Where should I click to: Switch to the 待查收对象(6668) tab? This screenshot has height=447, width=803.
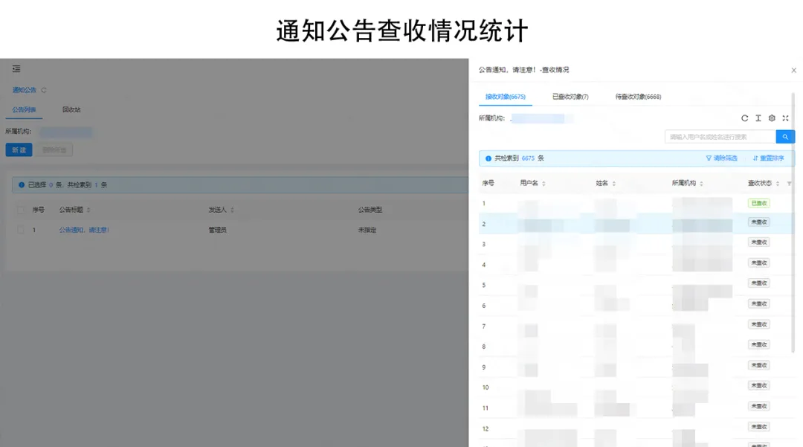pos(637,96)
